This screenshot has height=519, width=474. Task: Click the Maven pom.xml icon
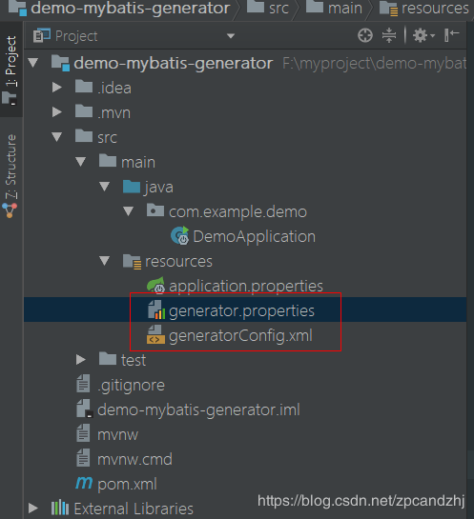tap(84, 484)
